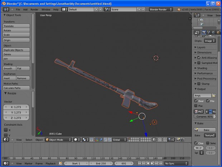Open the Window menu
This screenshot has width=222, height=167.
point(46,9)
